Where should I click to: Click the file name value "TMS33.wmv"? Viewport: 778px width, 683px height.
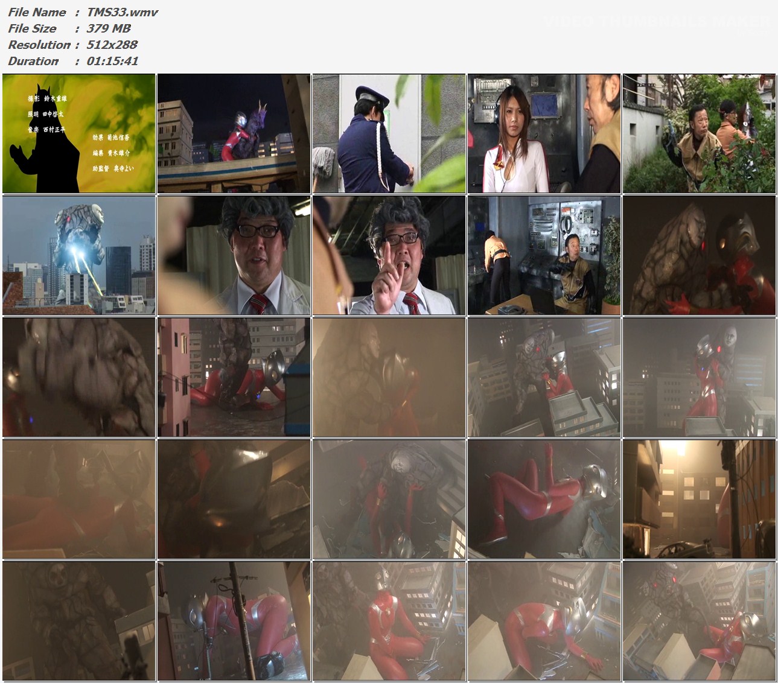click(x=122, y=12)
